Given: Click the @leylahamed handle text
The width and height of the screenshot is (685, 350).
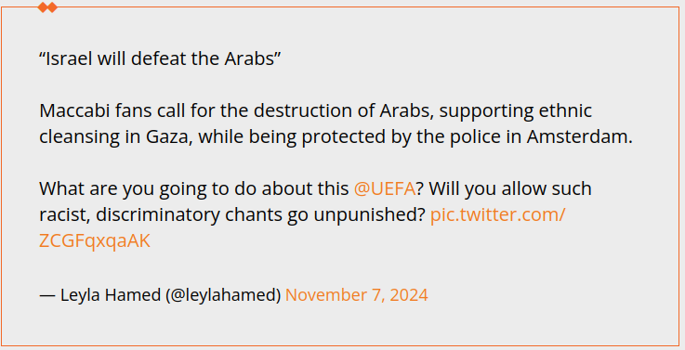Looking at the screenshot, I should [x=223, y=295].
